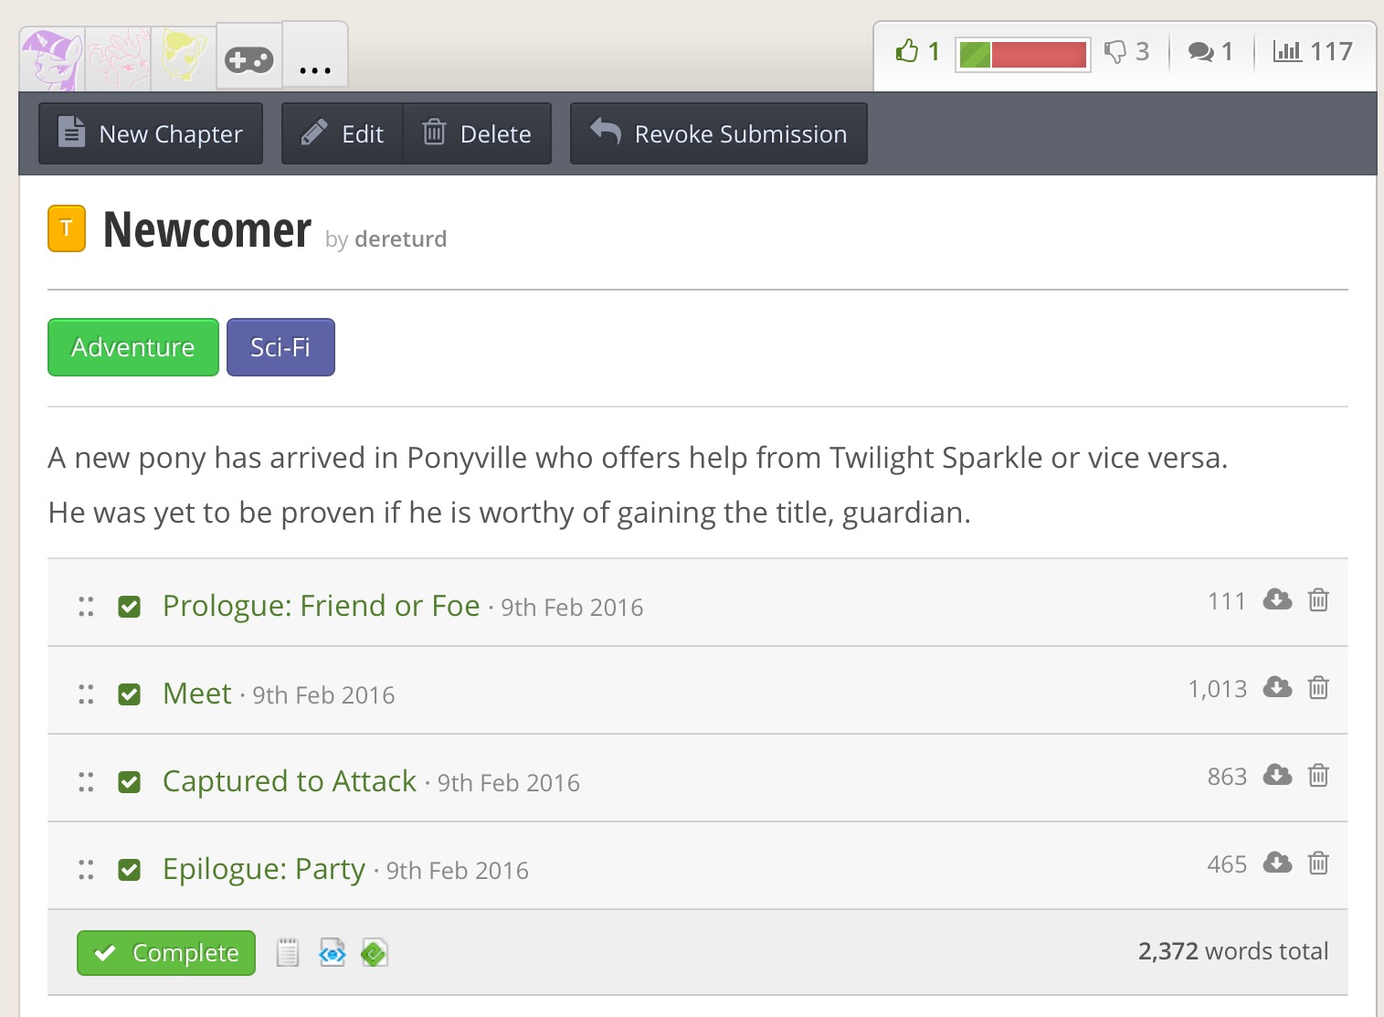Screen dimensions: 1384x1017
Task: Download the Meet chapter
Action: 1277,687
